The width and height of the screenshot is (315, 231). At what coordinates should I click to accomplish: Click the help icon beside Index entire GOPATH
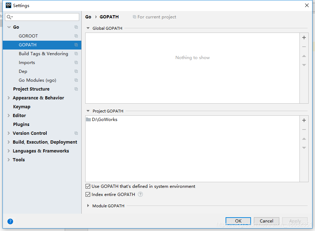coord(140,195)
